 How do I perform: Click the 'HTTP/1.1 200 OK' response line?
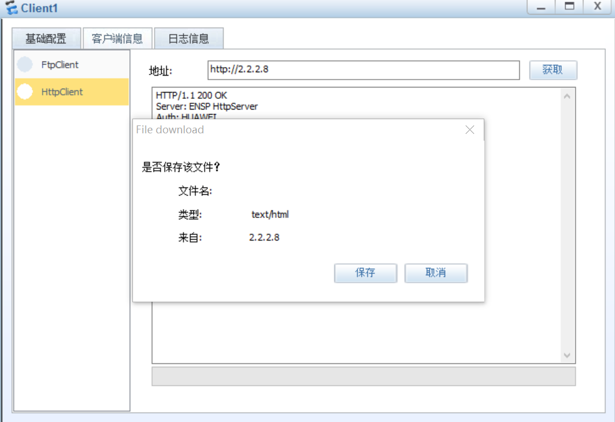(x=191, y=95)
